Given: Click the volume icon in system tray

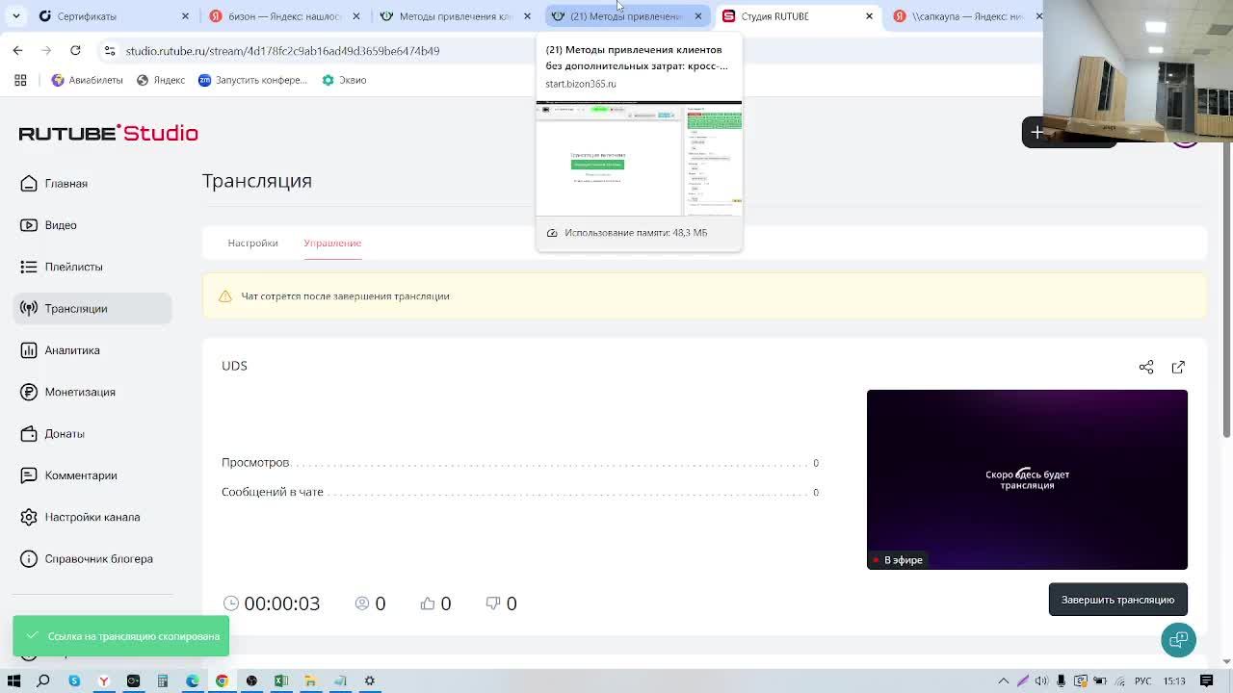Looking at the screenshot, I should click(1041, 680).
